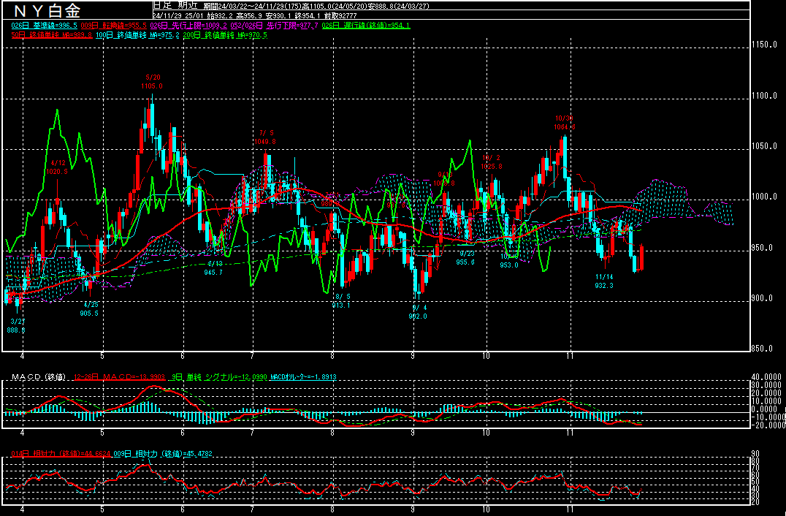Select the 200日 終値単純 MA=970.5 legend
The height and width of the screenshot is (516, 786).
[226, 35]
